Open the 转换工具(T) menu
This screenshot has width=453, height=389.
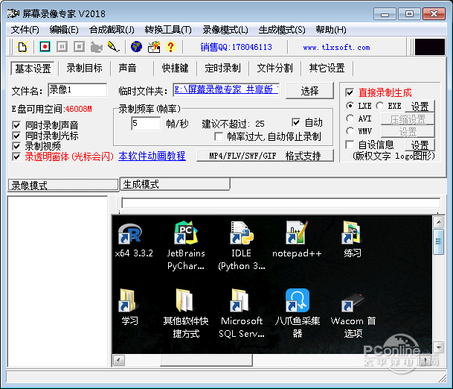168,30
